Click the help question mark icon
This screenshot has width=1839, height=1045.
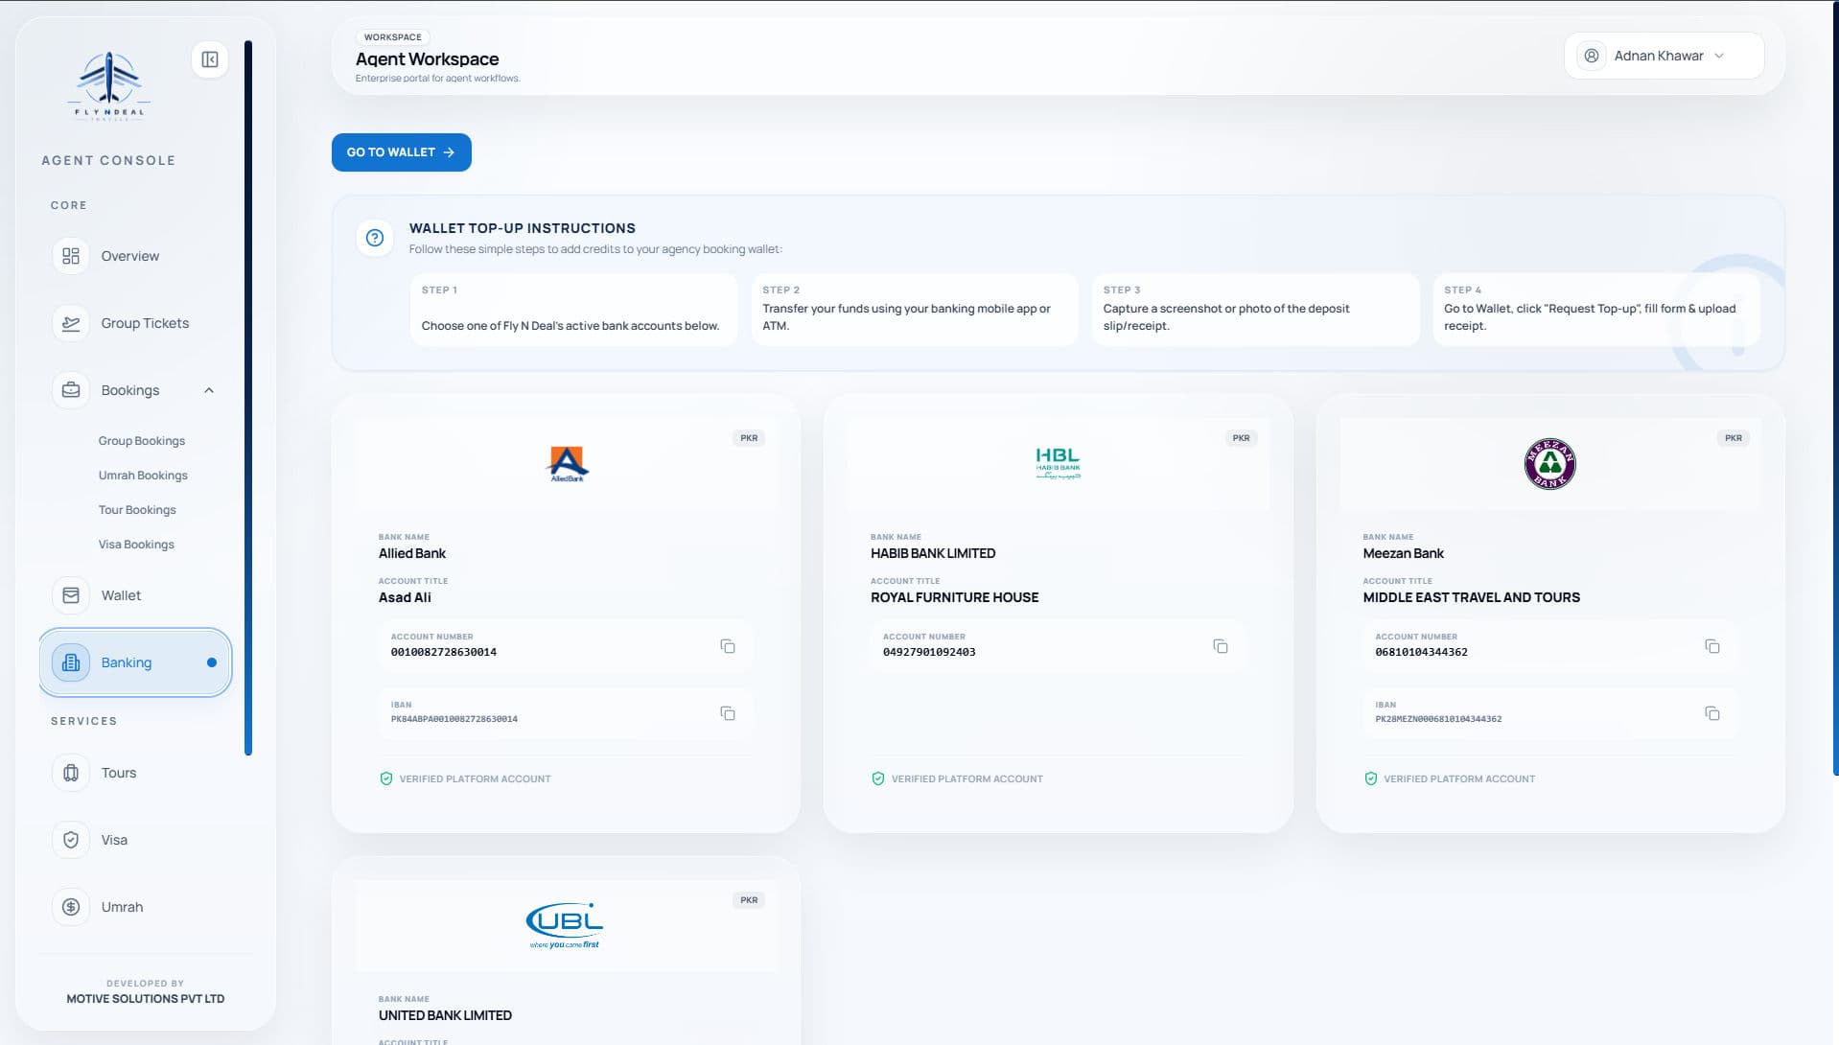(375, 238)
